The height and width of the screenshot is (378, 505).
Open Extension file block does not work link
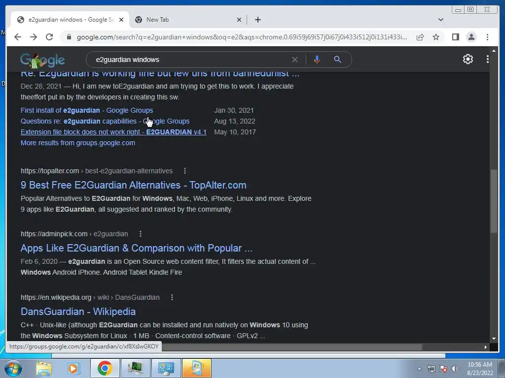point(113,132)
